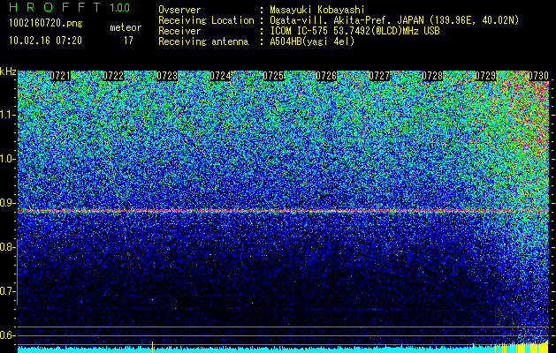556x353 pixels.
Task: Click the meteor count 17
Action: pyautogui.click(x=128, y=41)
